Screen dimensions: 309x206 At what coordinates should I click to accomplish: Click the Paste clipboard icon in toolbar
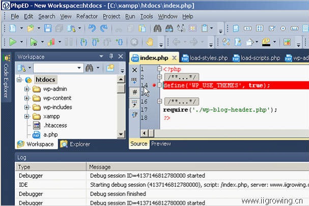click(142, 28)
